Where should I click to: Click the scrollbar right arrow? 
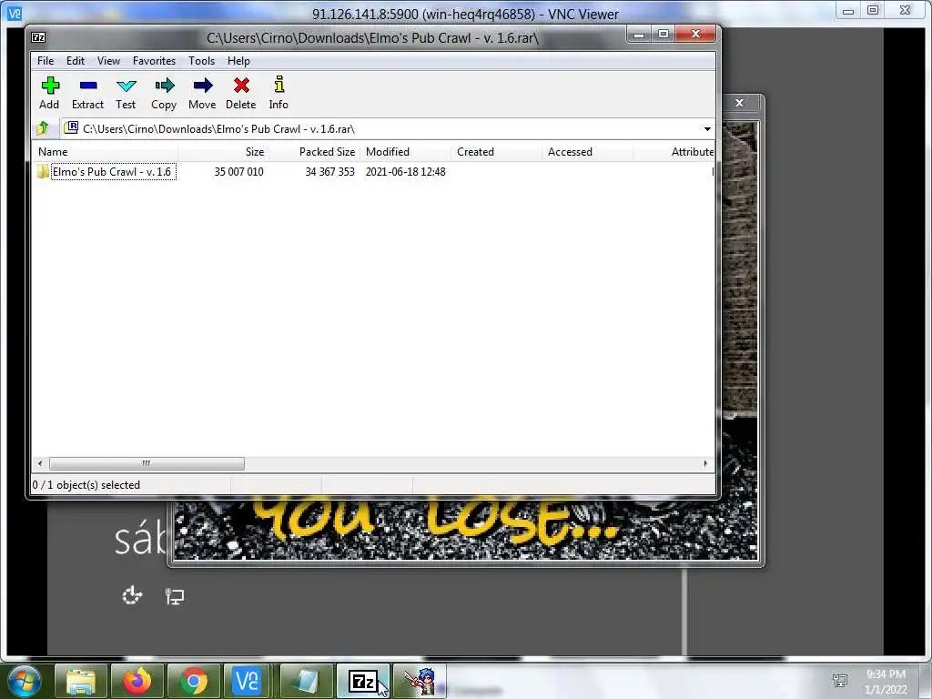705,463
